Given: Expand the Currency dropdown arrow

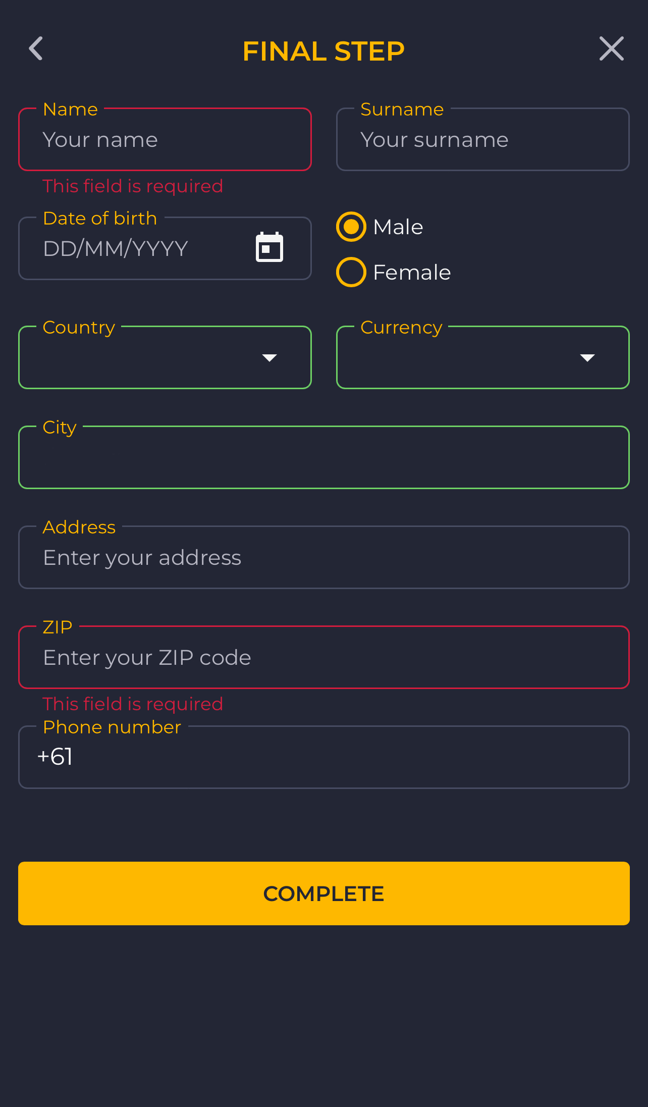Looking at the screenshot, I should coord(587,358).
